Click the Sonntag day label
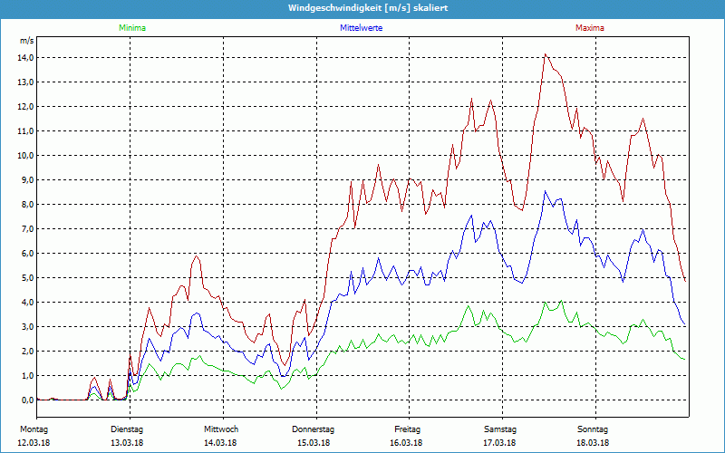Screen dimensions: 725x453 [x=593, y=429]
